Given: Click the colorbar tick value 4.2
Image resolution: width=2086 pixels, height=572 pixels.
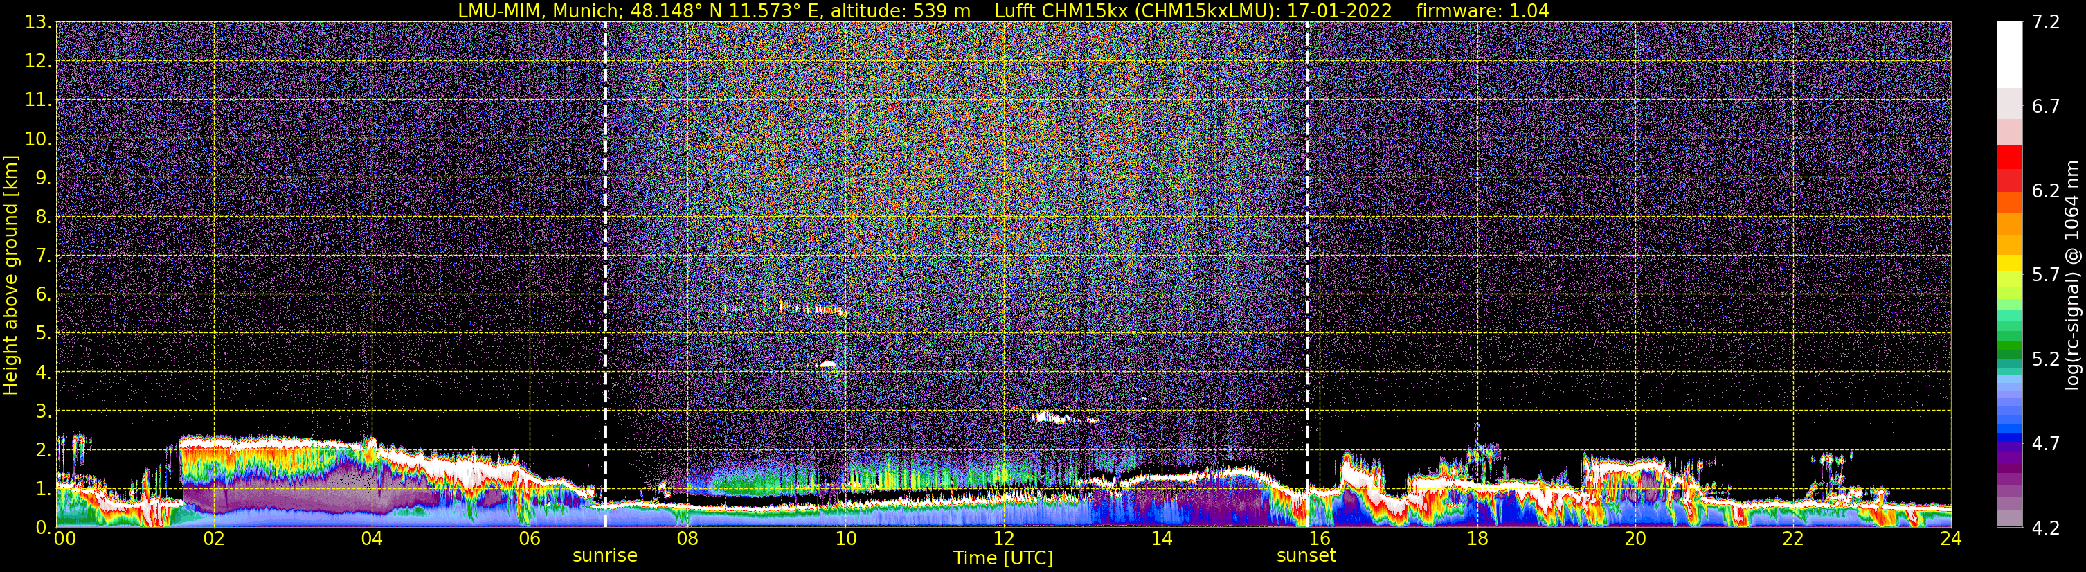Looking at the screenshot, I should [x=2046, y=528].
